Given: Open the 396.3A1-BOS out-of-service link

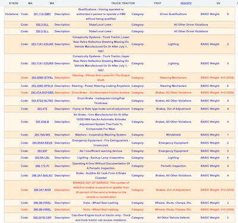Looking at the screenshot, I should pyautogui.click(x=42, y=190).
